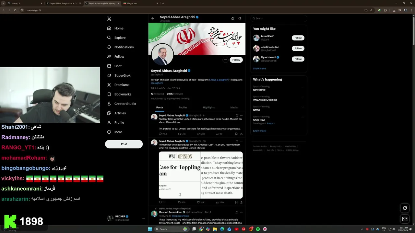The height and width of the screenshot is (233, 415).
Task: Open options for #NBATradeDeadline trend
Action: pyautogui.click(x=303, y=97)
